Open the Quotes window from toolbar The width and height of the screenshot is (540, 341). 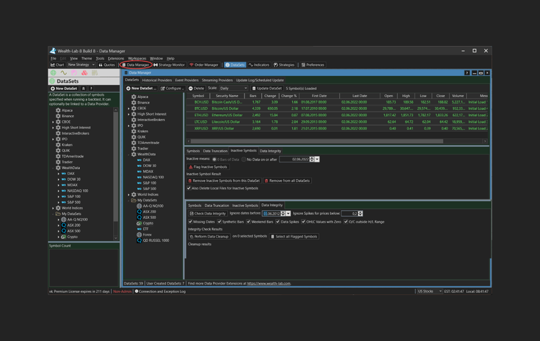click(x=107, y=65)
